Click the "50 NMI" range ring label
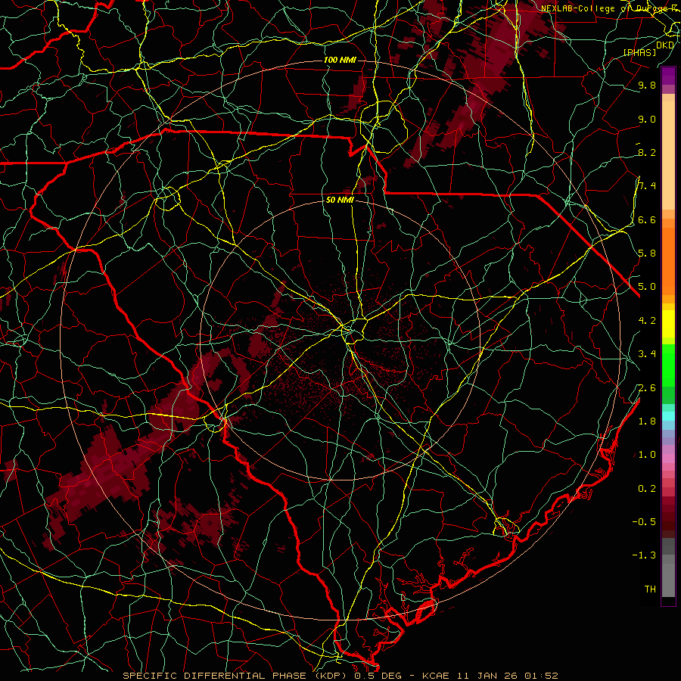 340,200
